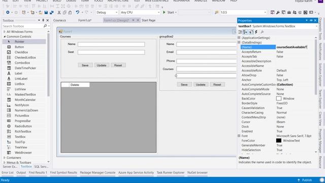
Task: Expand the Containers toolbox group
Action: [5, 158]
